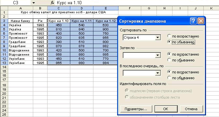Click cell 'Україна' in row 4
Screen dimensions: 219x117
[21, 25]
